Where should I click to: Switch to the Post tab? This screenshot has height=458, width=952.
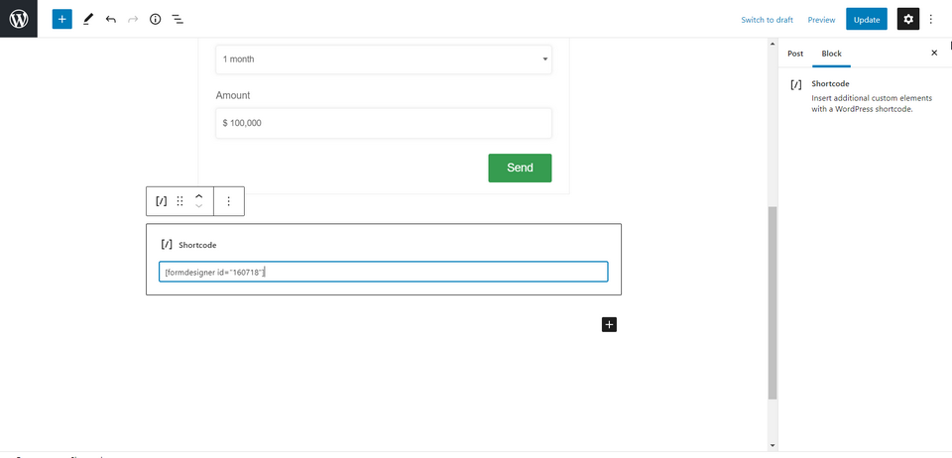coord(795,53)
